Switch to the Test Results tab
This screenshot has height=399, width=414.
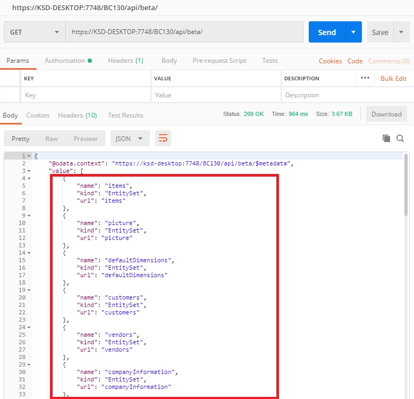[x=125, y=115]
